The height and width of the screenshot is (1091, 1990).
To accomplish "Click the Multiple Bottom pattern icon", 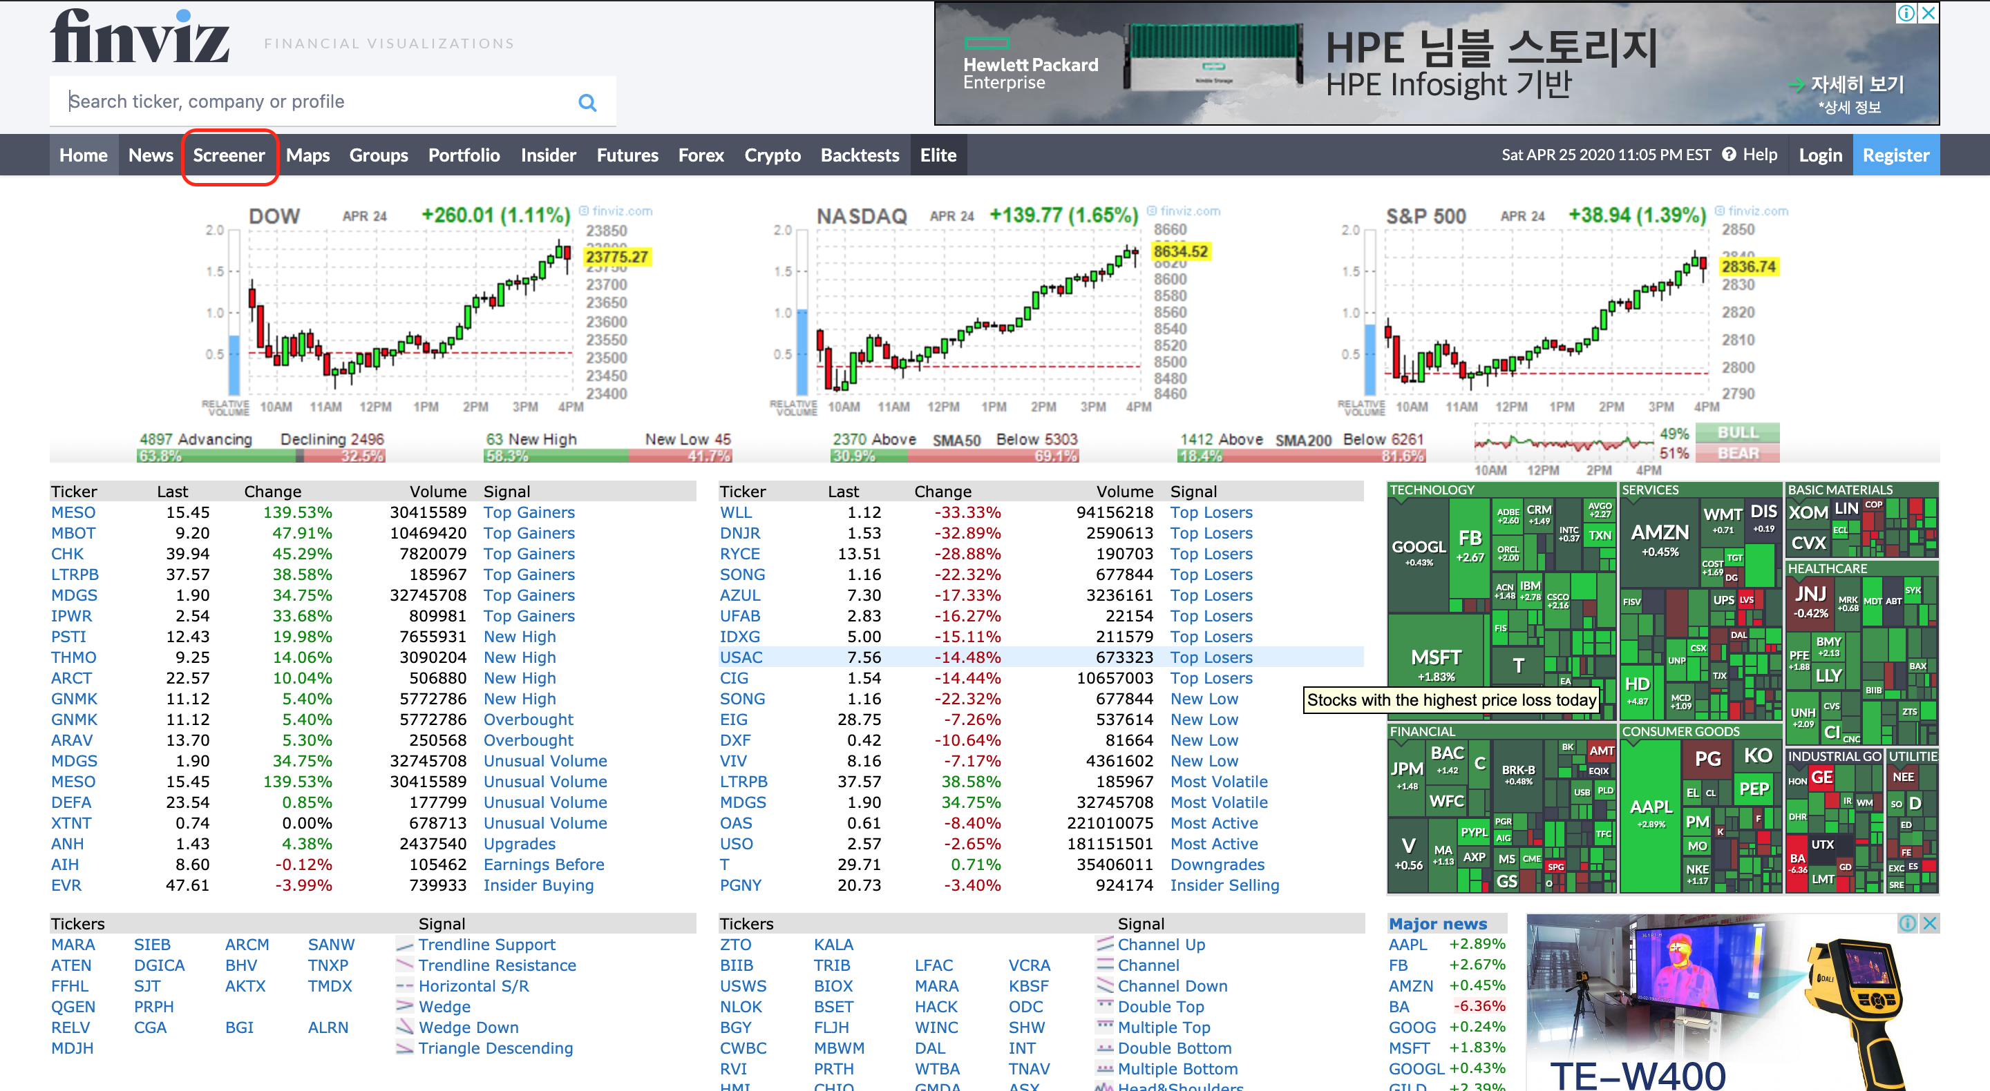I will click(x=1105, y=1069).
